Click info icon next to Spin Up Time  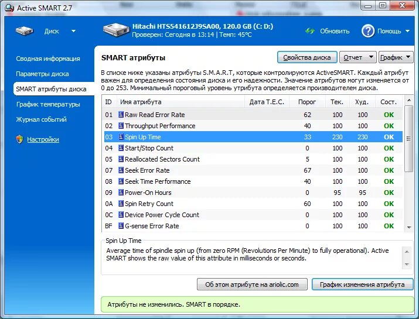pyautogui.click(x=121, y=137)
